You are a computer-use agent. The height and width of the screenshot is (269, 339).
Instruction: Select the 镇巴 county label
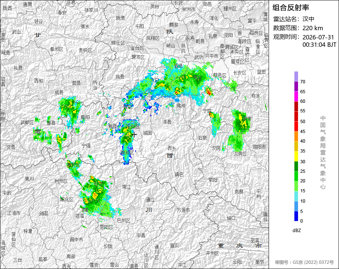point(179,174)
